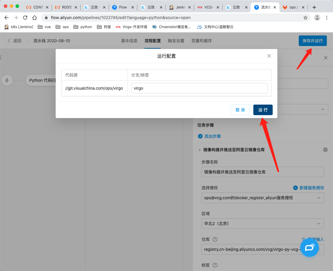Open the vue bookmarks folder
The image size is (333, 271).
point(45,27)
